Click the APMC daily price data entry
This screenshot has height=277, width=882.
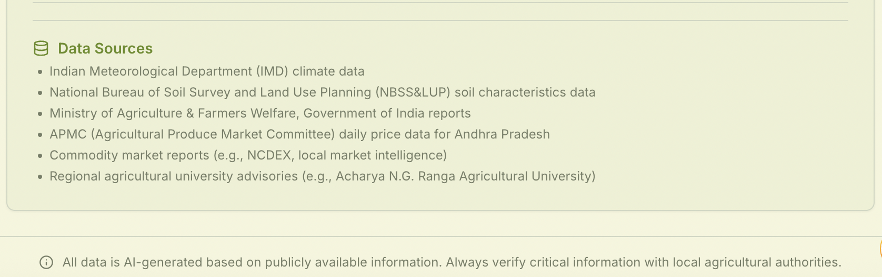(x=299, y=134)
